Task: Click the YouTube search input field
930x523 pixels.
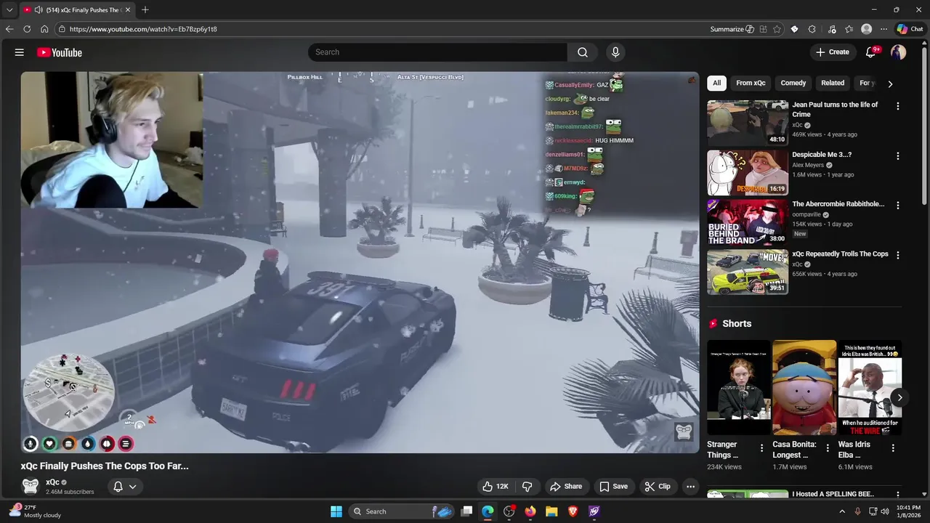Action: 437,52
